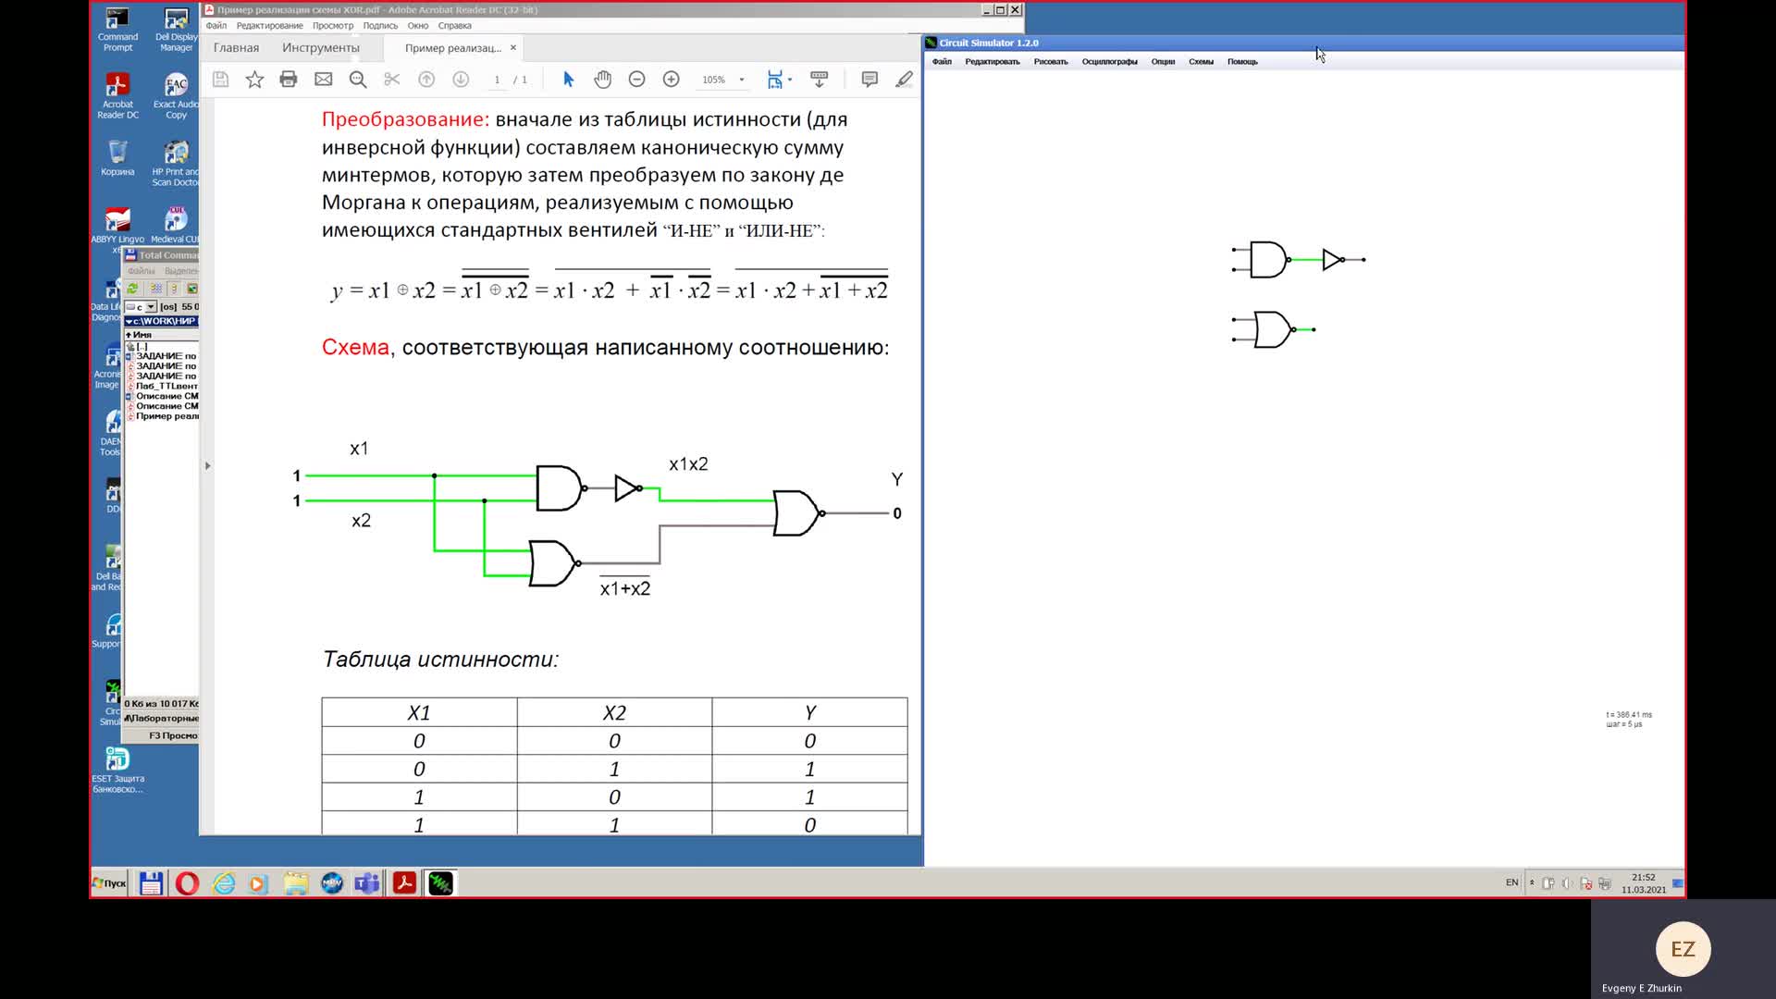
Task: Click the refresh icon in Total Commander toolbar
Action: (x=133, y=289)
